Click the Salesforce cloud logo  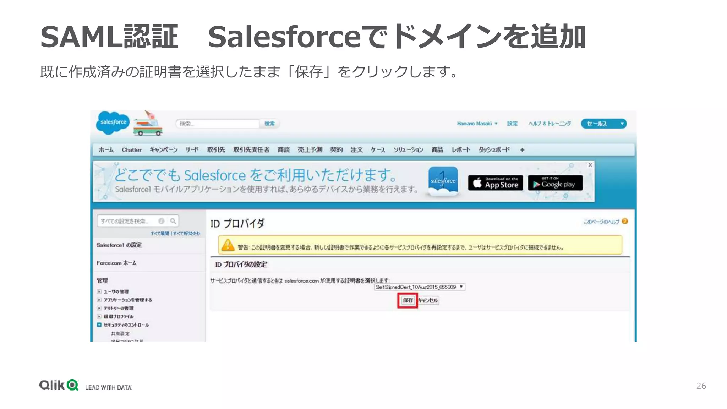[x=113, y=123]
